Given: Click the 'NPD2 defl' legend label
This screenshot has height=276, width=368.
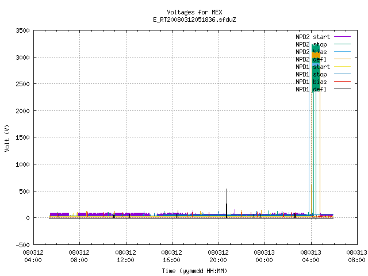Looking at the screenshot, I should pos(311,59).
